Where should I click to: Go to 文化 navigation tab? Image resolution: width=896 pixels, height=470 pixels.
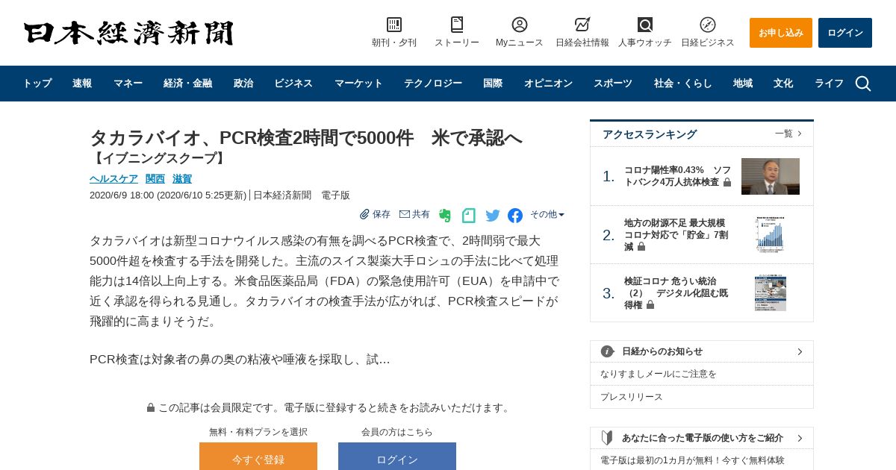pos(783,84)
